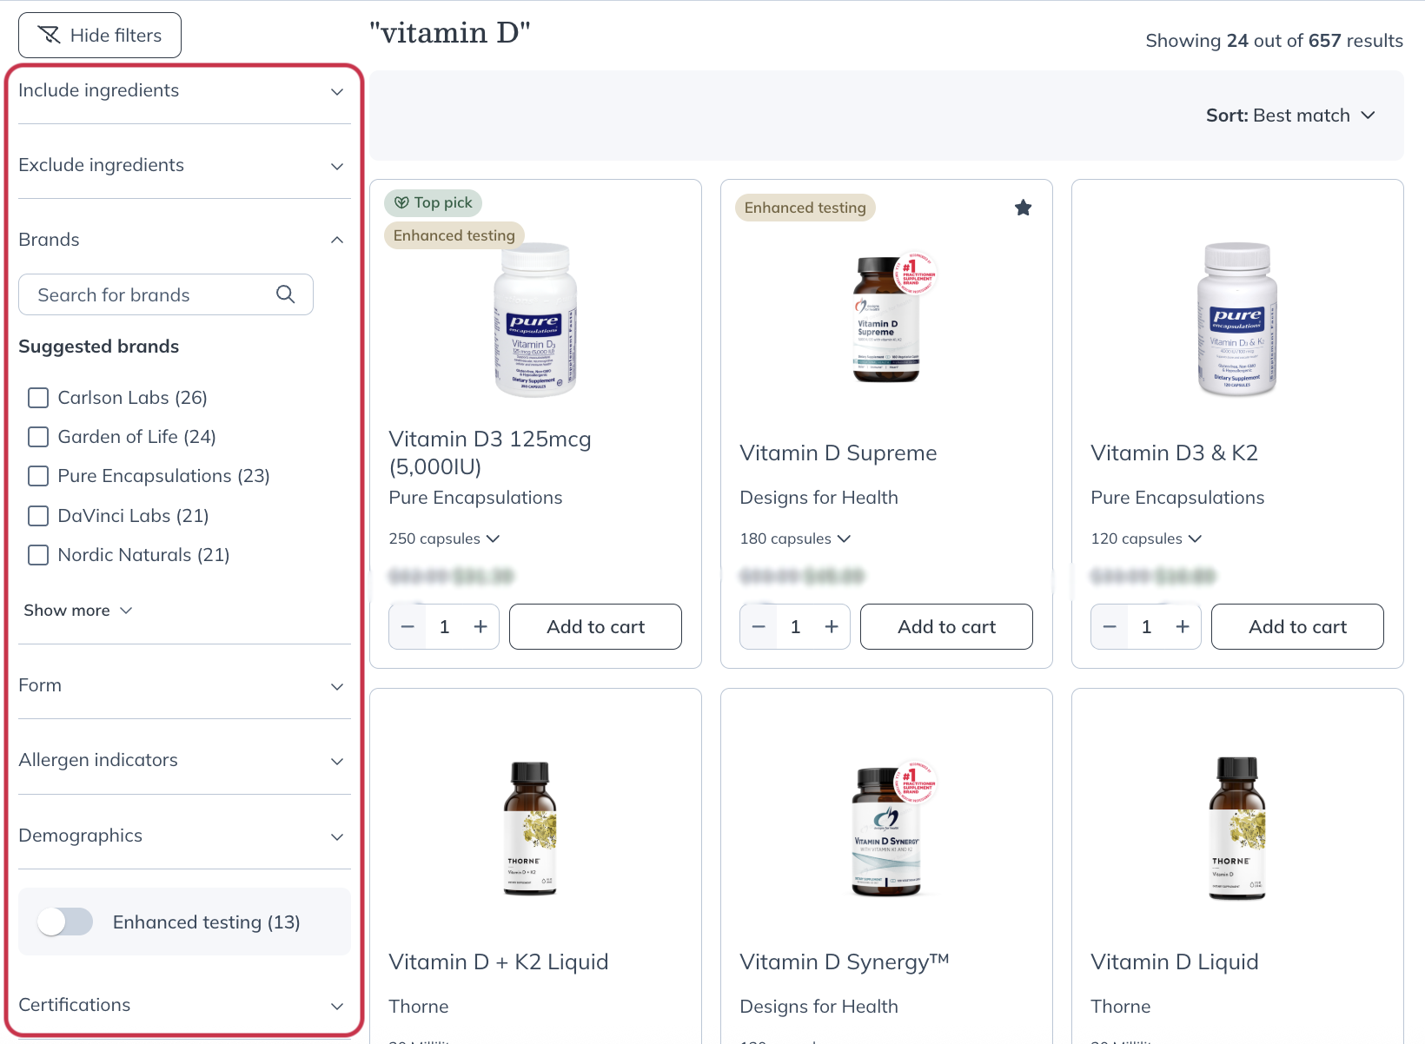Click the search magnifier in brands field
Screen dimensions: 1425x1044
[285, 294]
